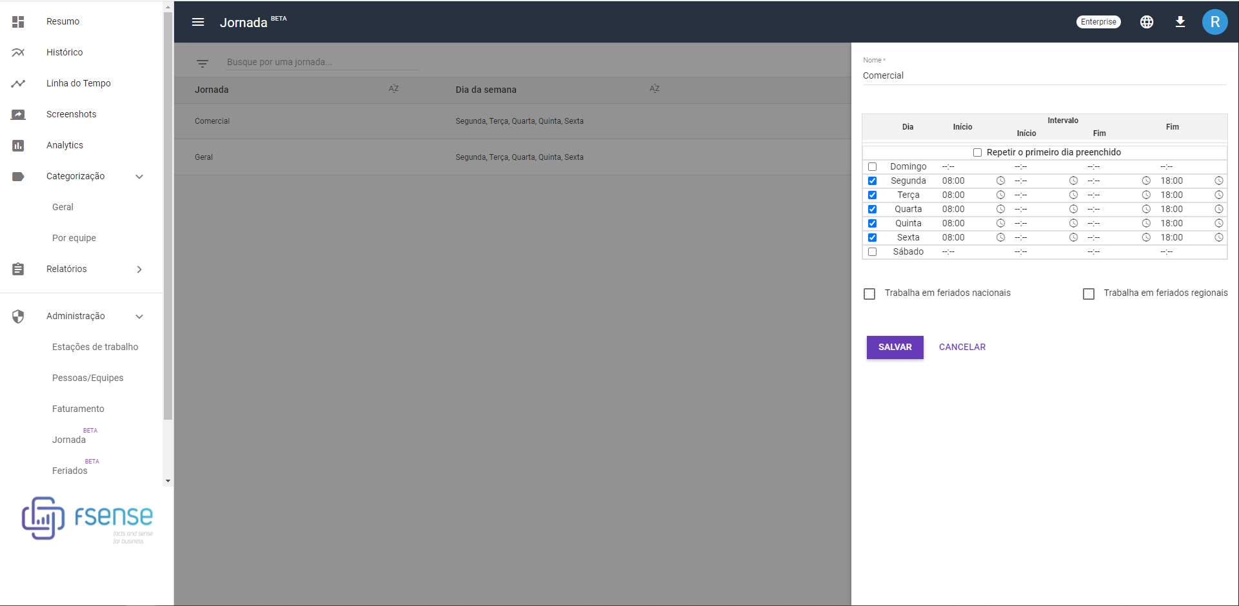The height and width of the screenshot is (606, 1239).
Task: Select the Histórico chart icon
Action: (x=18, y=52)
